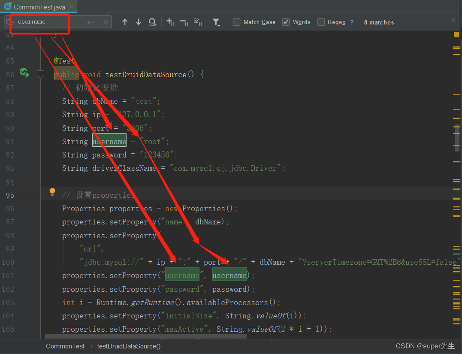Click "url" string on line 99
Screen dimensions: 462x354
90,249
